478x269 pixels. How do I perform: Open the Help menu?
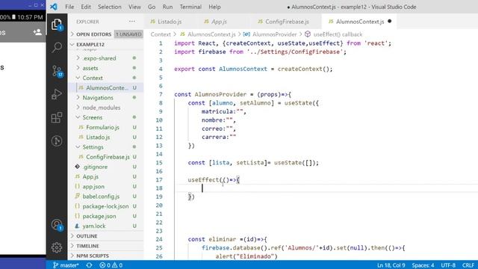(x=214, y=7)
